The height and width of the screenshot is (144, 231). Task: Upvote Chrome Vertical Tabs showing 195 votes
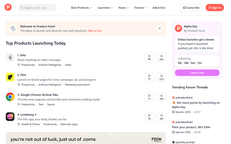(x=161, y=97)
